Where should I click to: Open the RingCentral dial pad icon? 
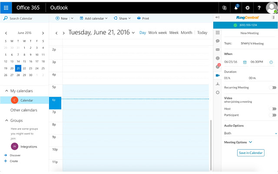click(218, 33)
